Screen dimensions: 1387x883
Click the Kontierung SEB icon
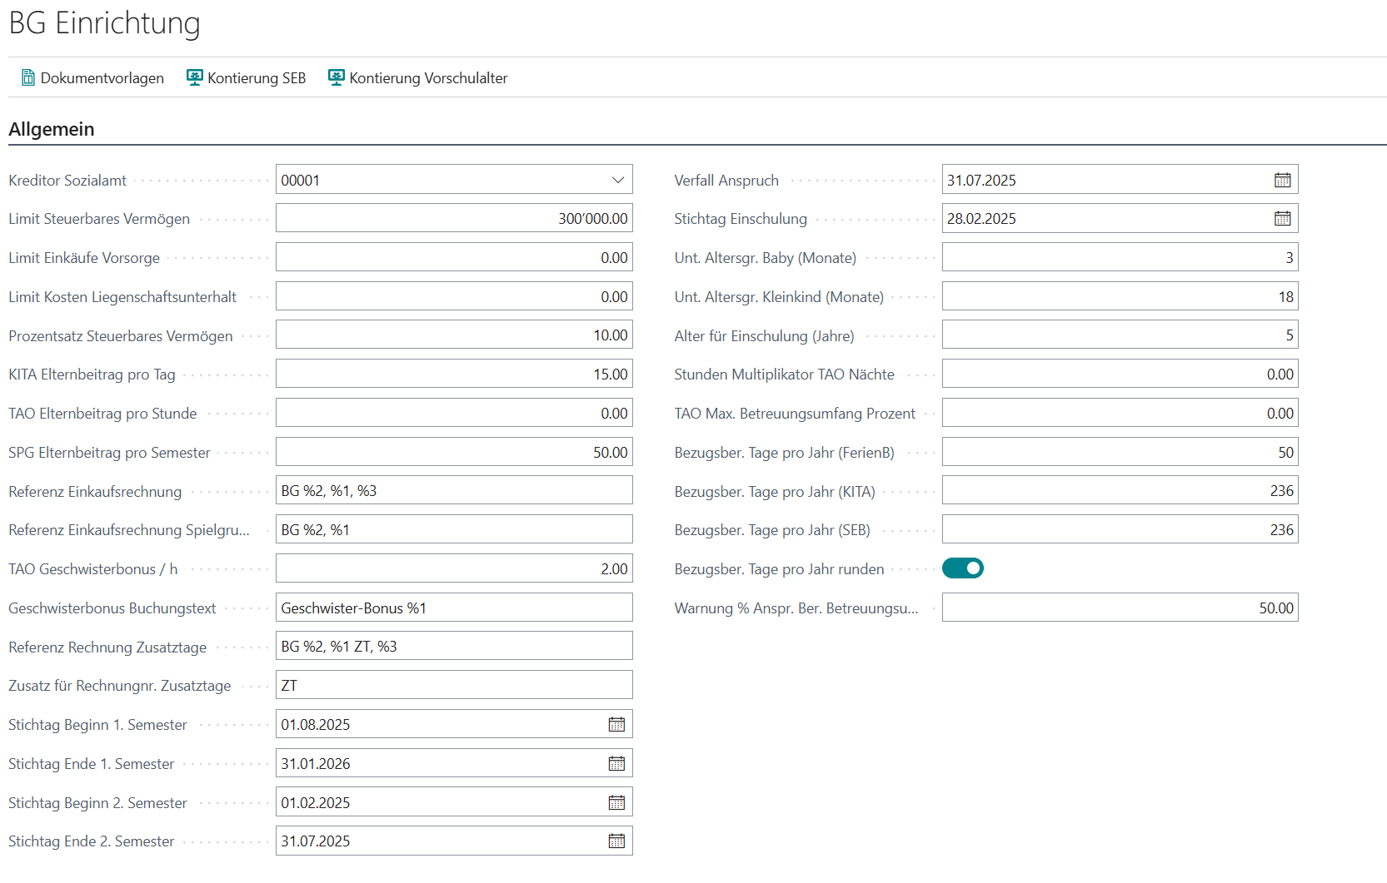[x=195, y=77]
